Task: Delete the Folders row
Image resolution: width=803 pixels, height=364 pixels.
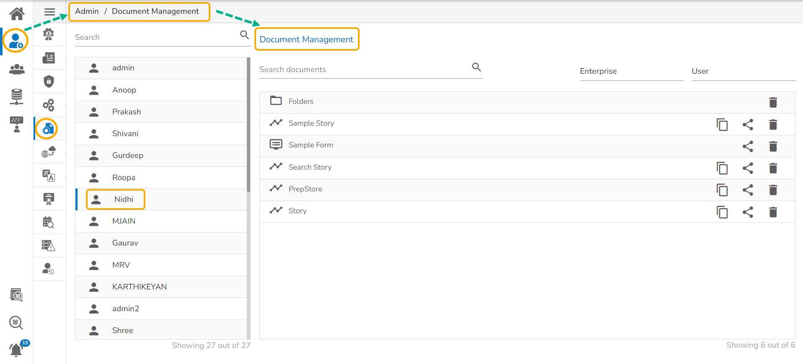Action: 773,102
